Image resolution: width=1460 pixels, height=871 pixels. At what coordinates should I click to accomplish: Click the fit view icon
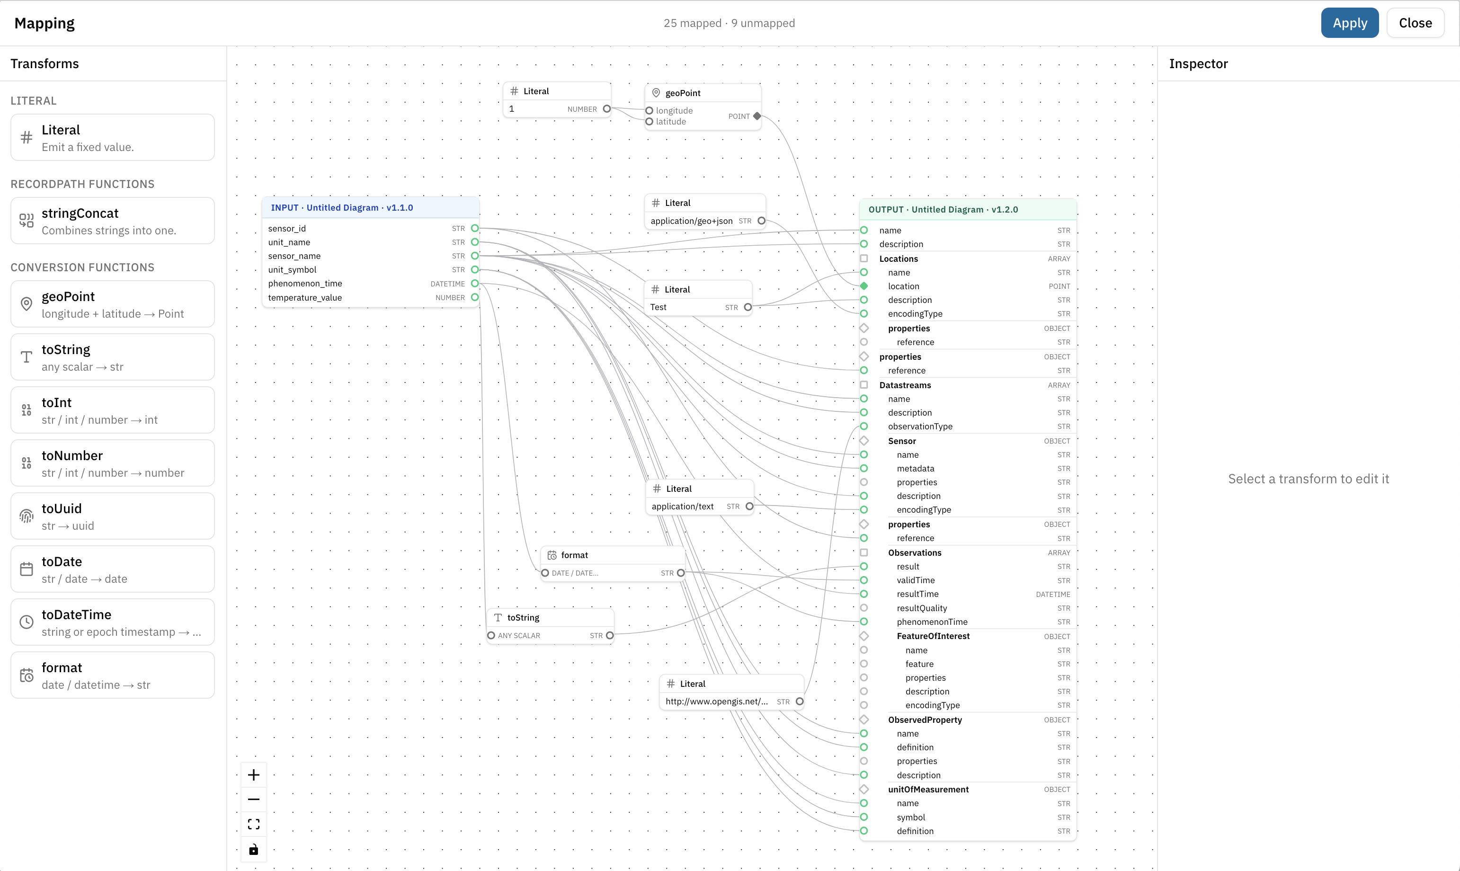coord(253,824)
